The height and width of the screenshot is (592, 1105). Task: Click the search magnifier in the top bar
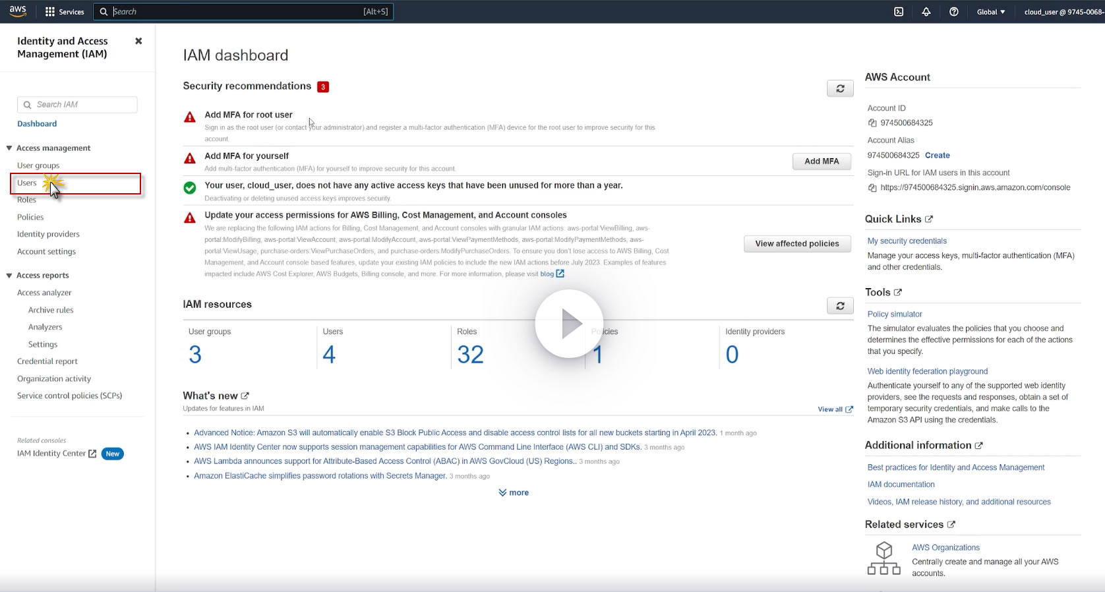coord(104,12)
